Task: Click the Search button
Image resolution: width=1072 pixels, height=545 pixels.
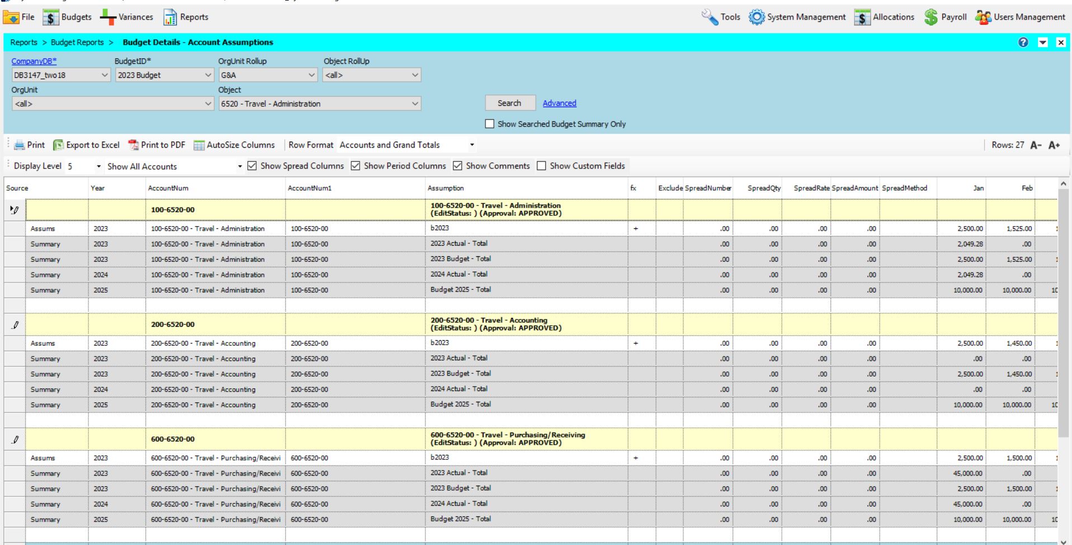Action: pyautogui.click(x=509, y=103)
